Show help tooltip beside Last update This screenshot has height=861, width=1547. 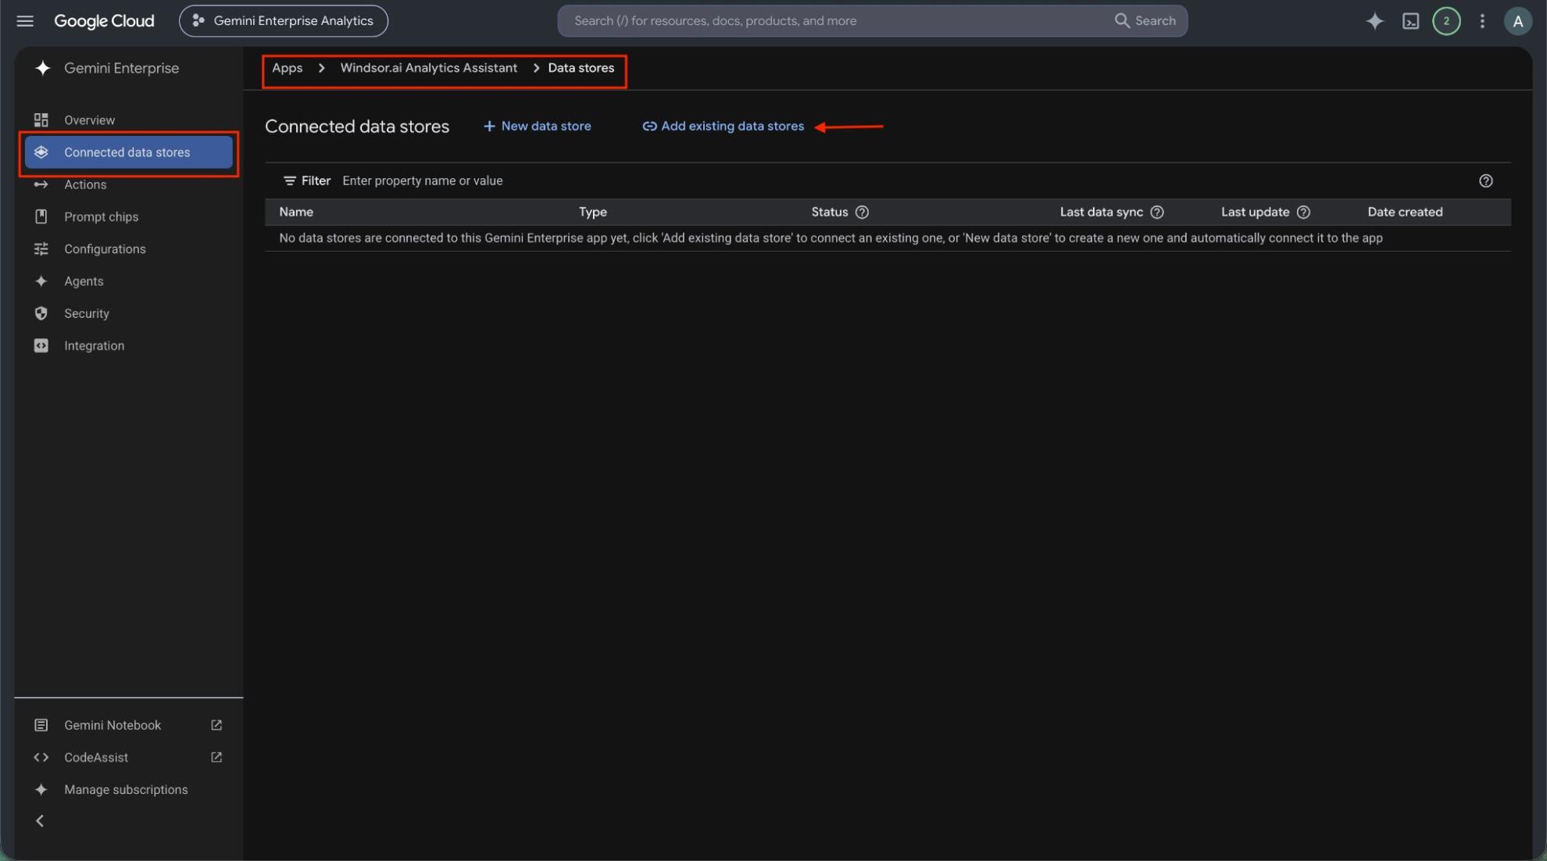(x=1303, y=213)
